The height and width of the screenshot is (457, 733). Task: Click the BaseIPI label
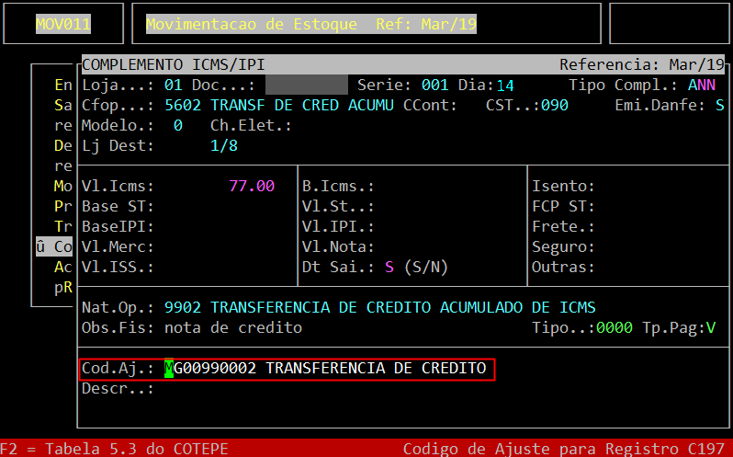pos(118,226)
